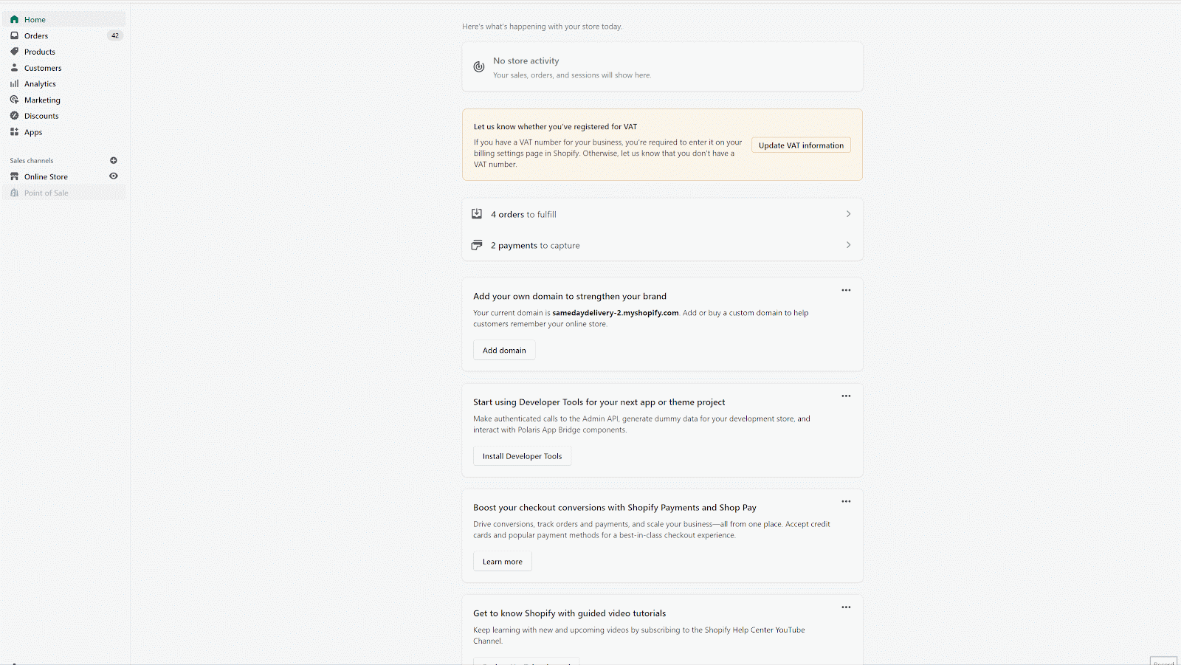
Task: Click the payments to capture card icon
Action: 477,245
